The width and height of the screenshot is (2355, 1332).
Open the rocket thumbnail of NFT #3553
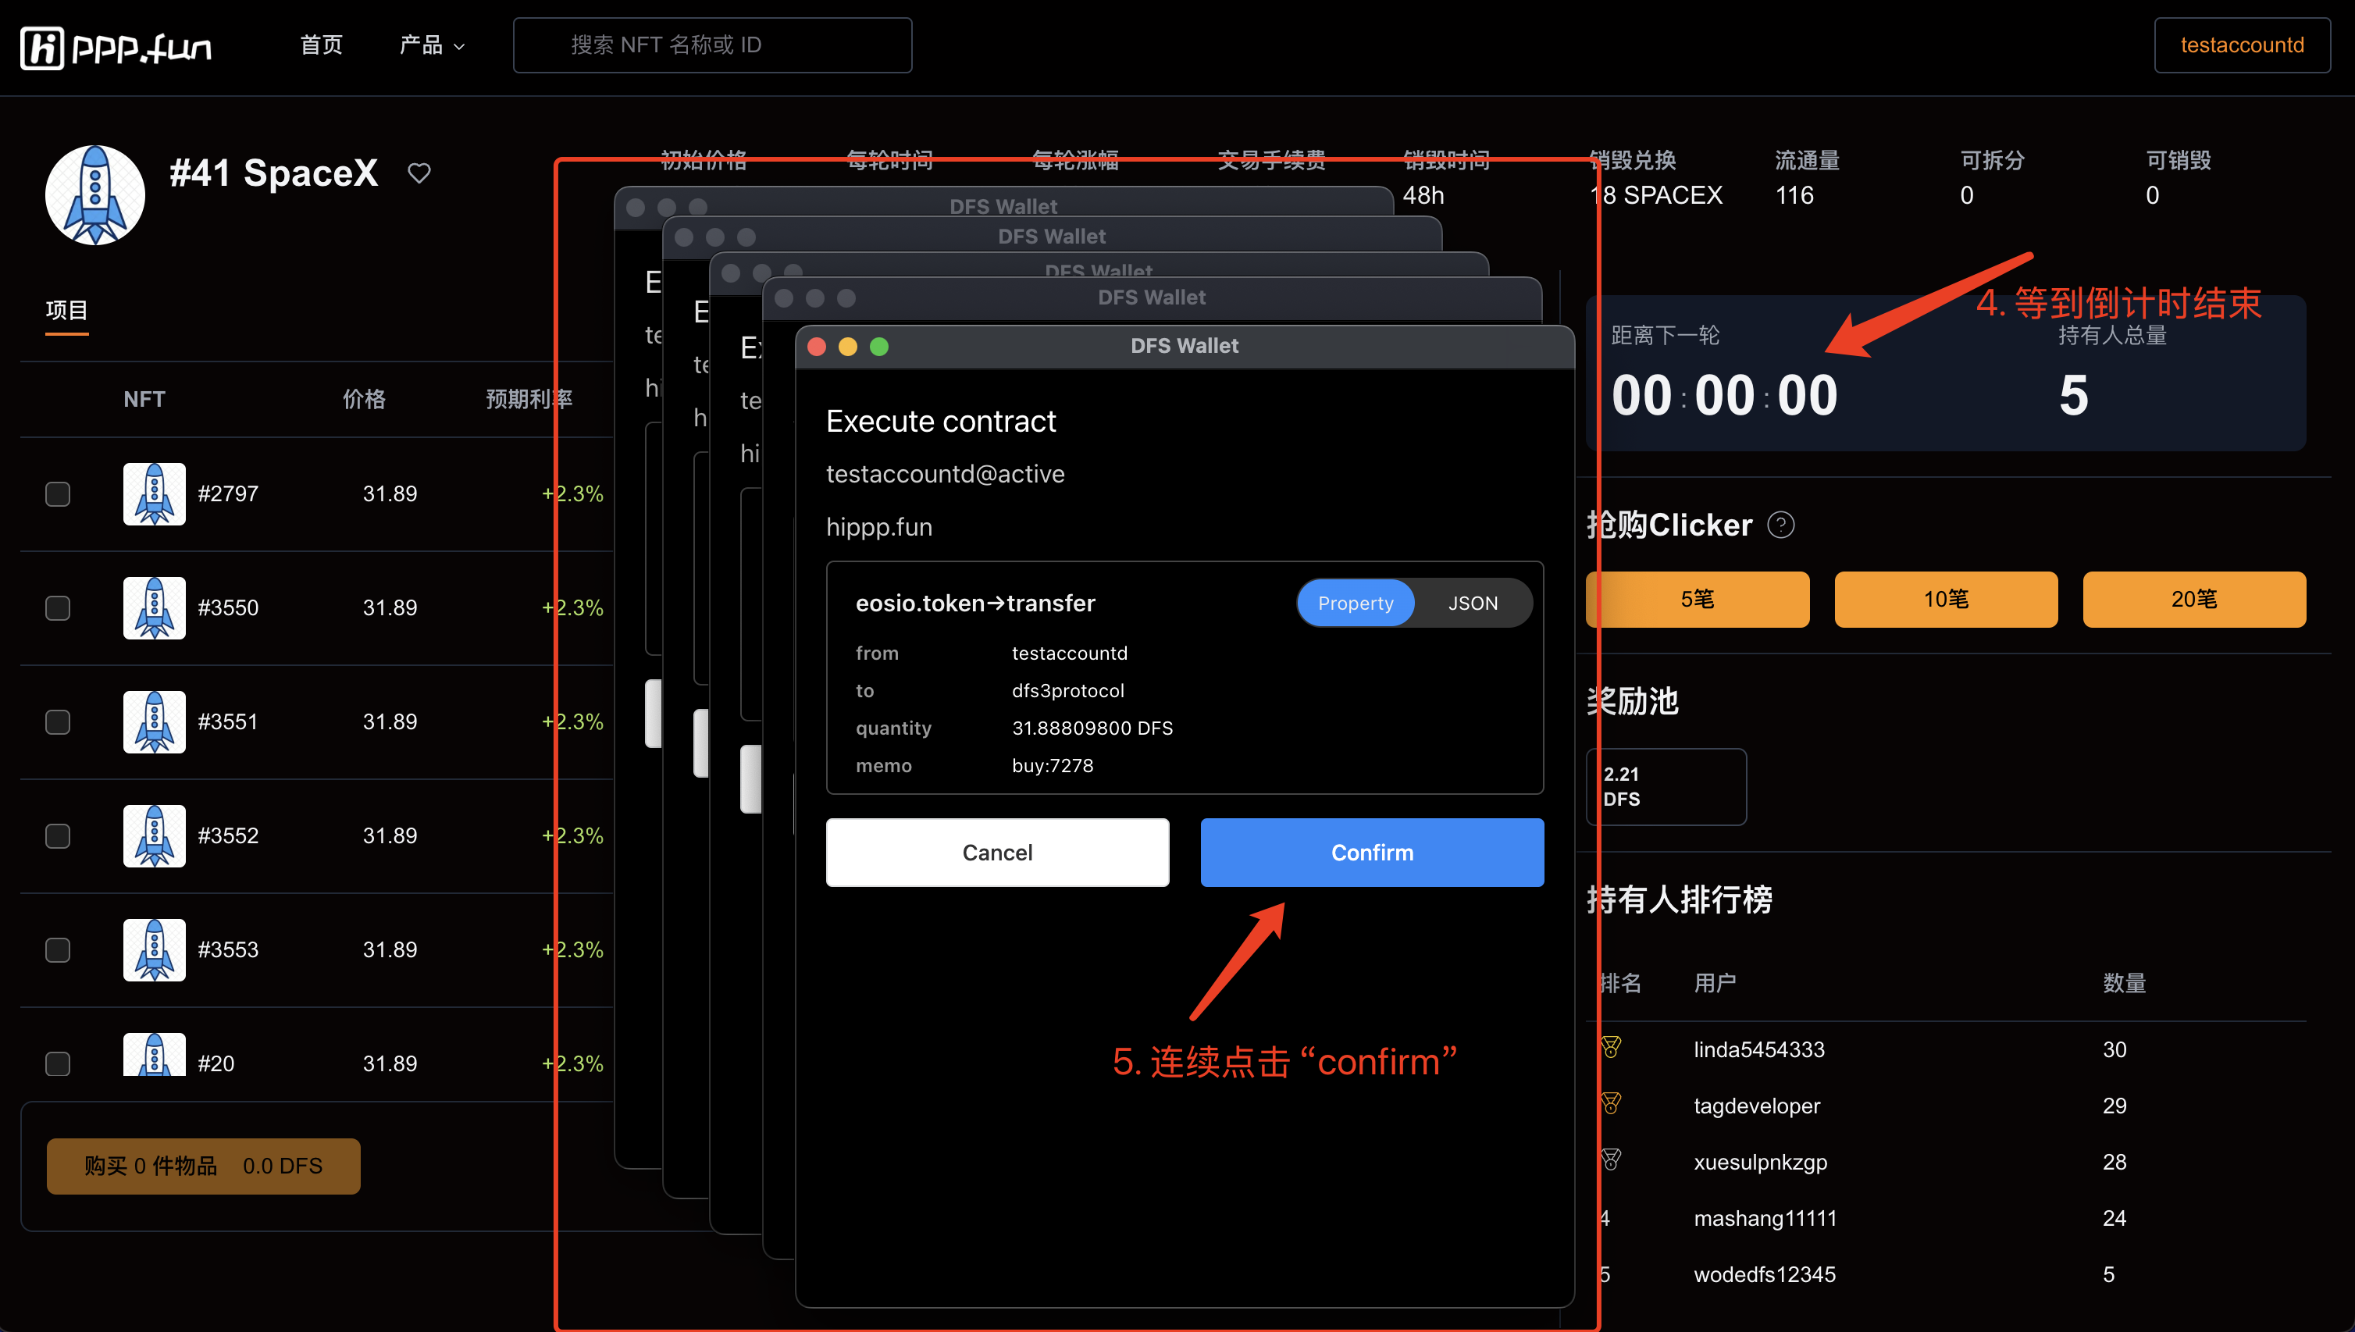[x=155, y=949]
